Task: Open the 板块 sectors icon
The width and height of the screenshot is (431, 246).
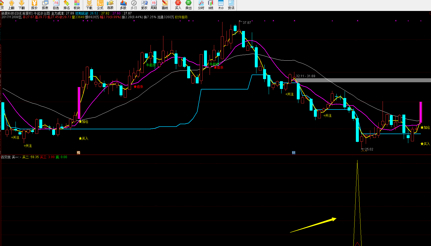Action: point(77,5)
